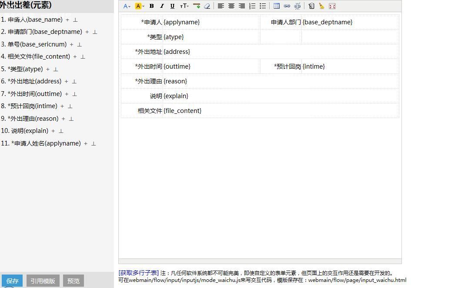Click the {address} field cell in form

[177, 52]
